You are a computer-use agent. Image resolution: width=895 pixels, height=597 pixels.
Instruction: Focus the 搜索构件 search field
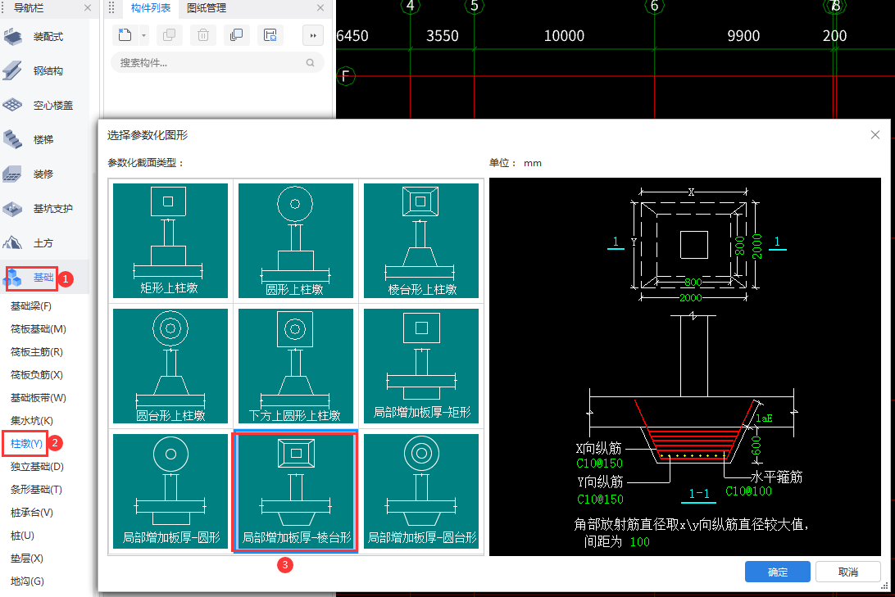tap(217, 63)
